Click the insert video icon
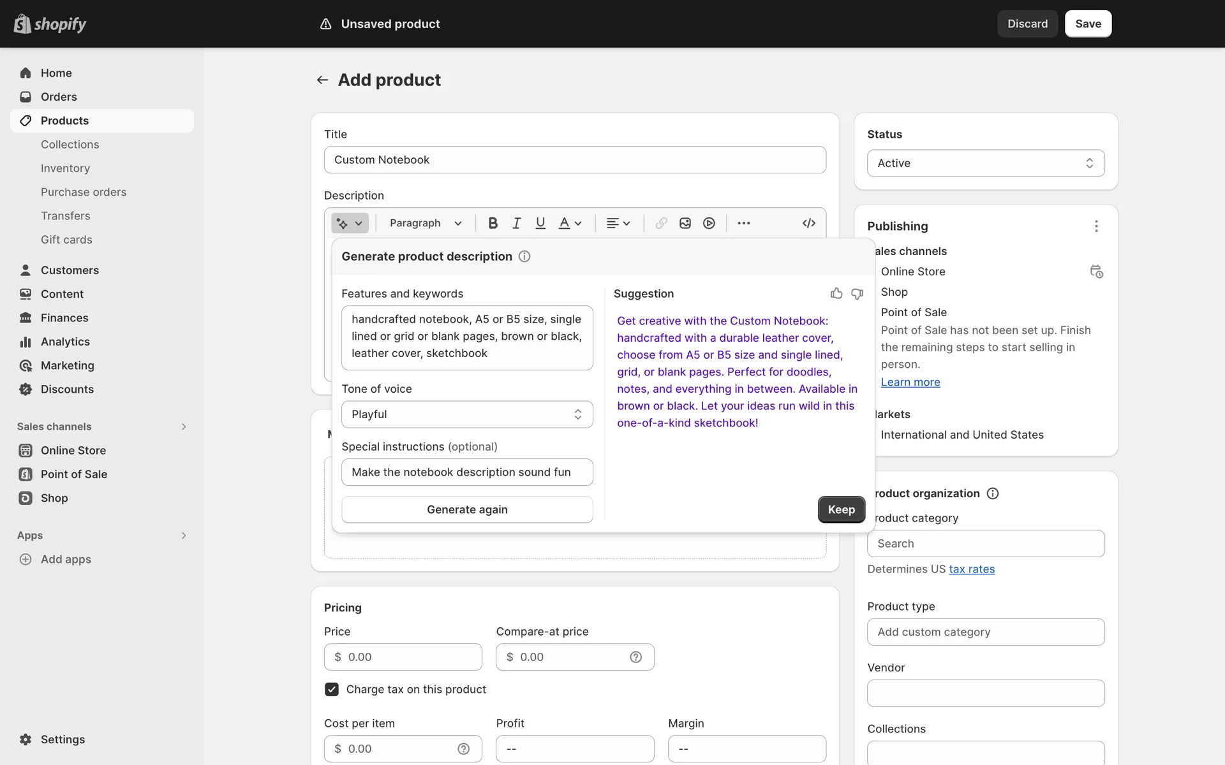The image size is (1225, 765). pos(709,223)
